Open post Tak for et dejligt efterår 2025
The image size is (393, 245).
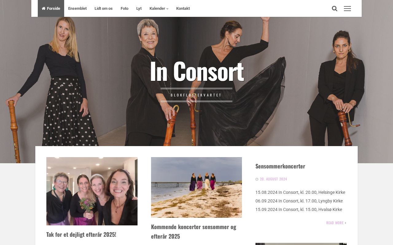pyautogui.click(x=81, y=234)
